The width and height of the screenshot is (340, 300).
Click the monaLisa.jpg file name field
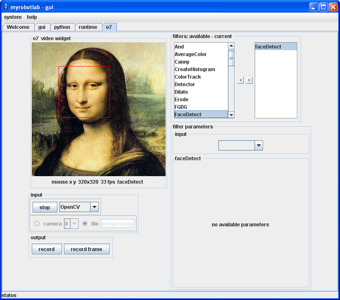[117, 223]
